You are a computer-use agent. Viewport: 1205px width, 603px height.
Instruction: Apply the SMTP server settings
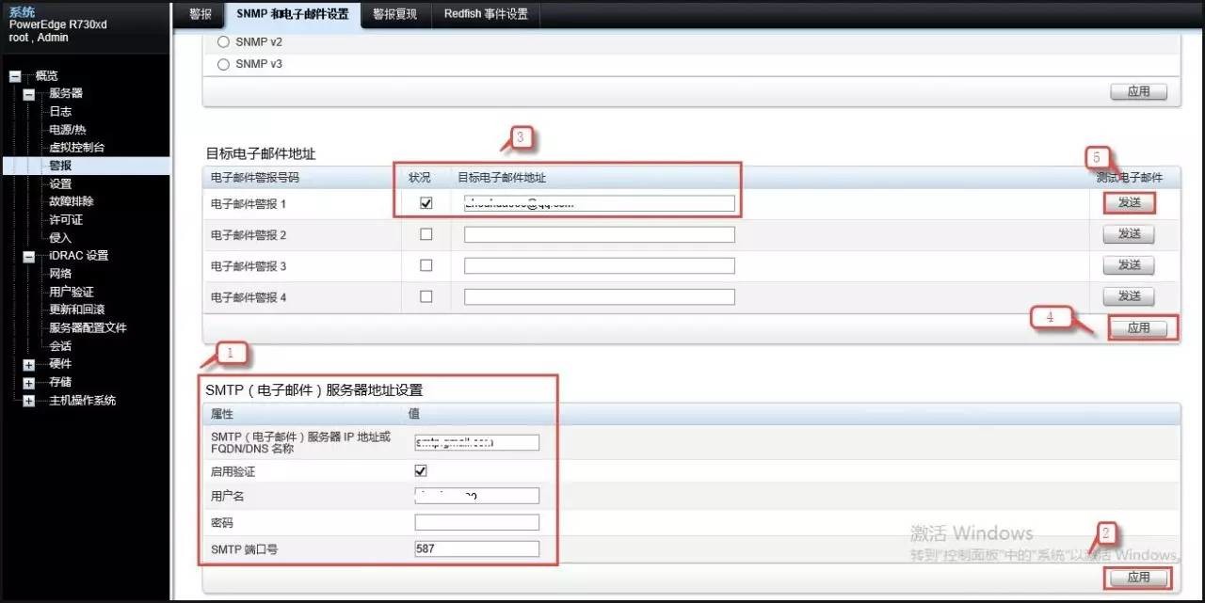[1139, 578]
